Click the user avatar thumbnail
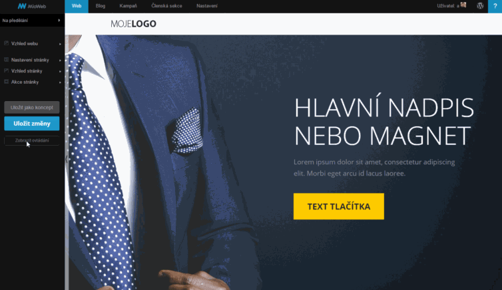 pos(463,5)
